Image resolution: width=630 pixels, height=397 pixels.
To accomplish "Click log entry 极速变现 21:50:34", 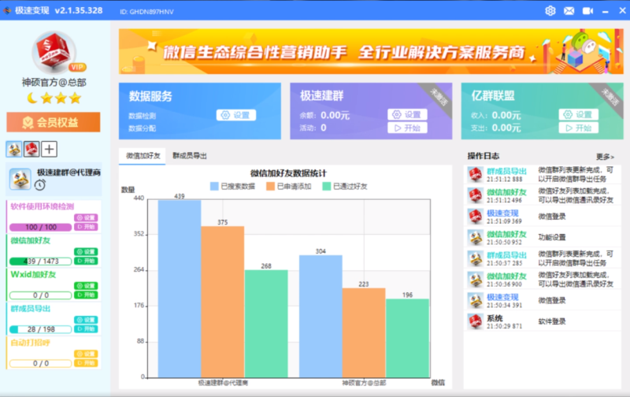I will (543, 301).
